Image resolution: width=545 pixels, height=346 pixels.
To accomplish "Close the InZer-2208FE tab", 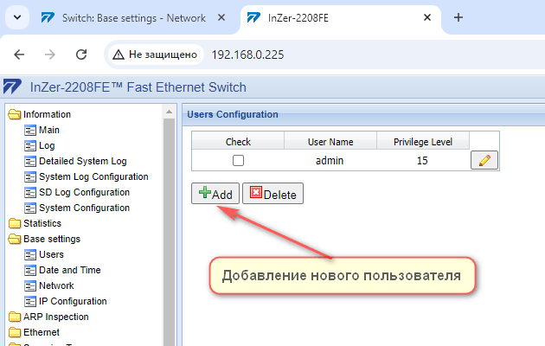I will (x=427, y=17).
